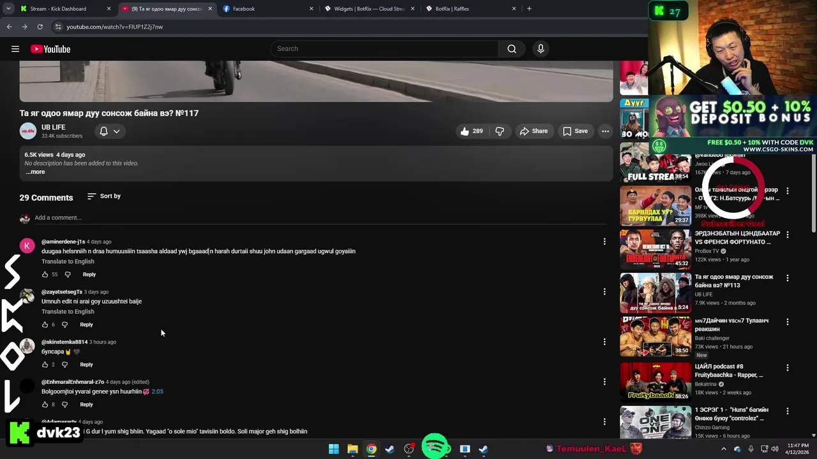The height and width of the screenshot is (459, 817).
Task: Open options for the ProBox TV video
Action: tap(787, 235)
